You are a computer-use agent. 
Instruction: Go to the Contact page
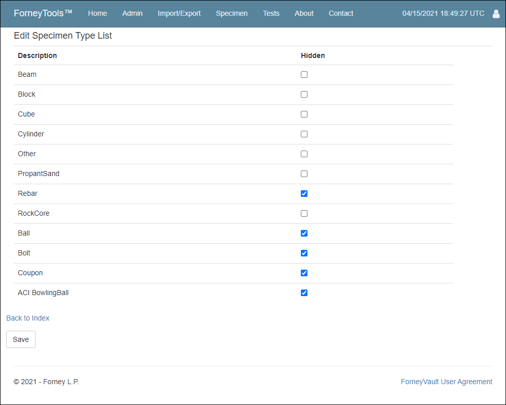click(x=341, y=14)
